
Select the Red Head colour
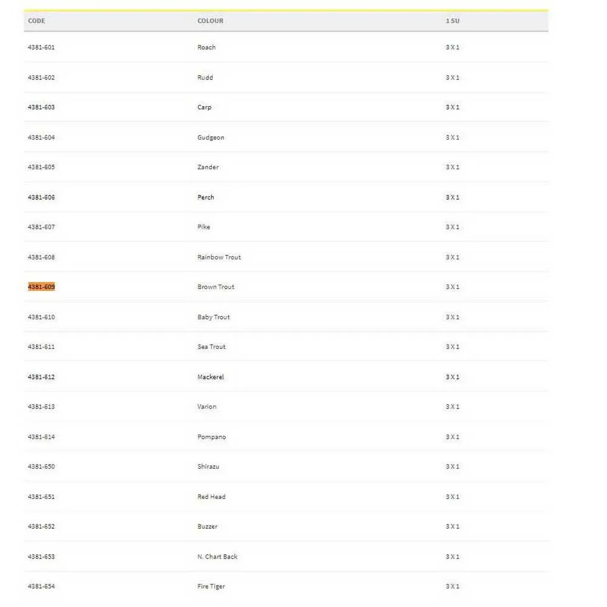tap(211, 497)
